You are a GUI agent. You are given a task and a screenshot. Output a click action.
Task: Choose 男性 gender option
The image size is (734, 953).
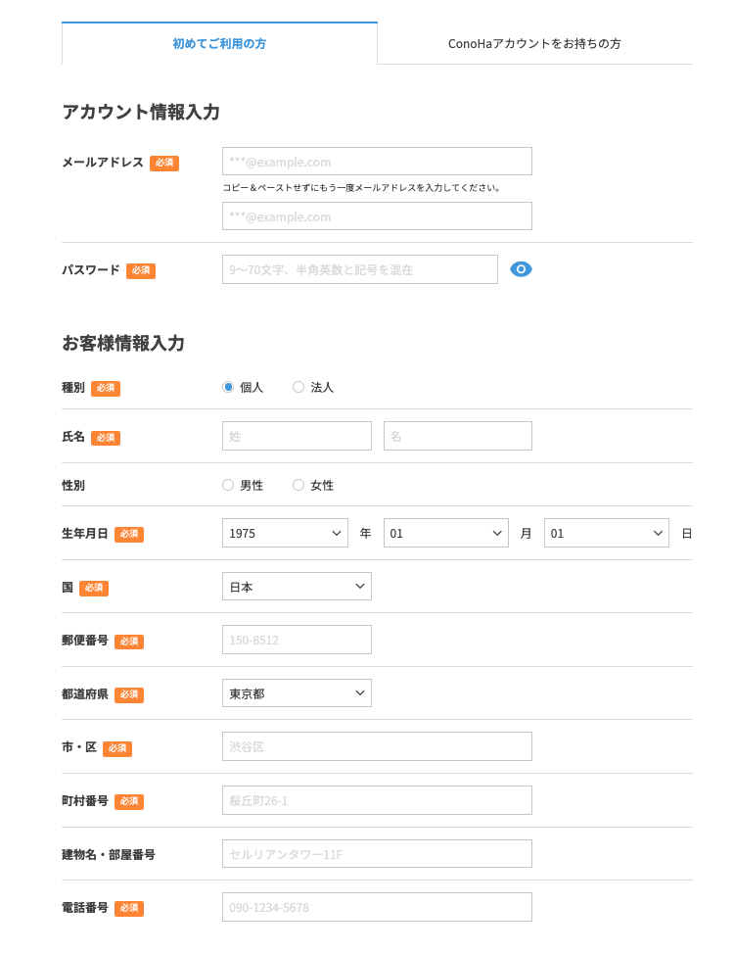pos(228,485)
